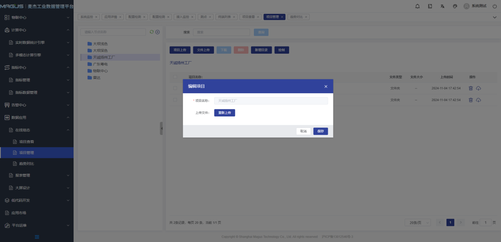This screenshot has width=501, height=242.
Task: Switch to the 趋势对比 tab
Action: (x=298, y=17)
